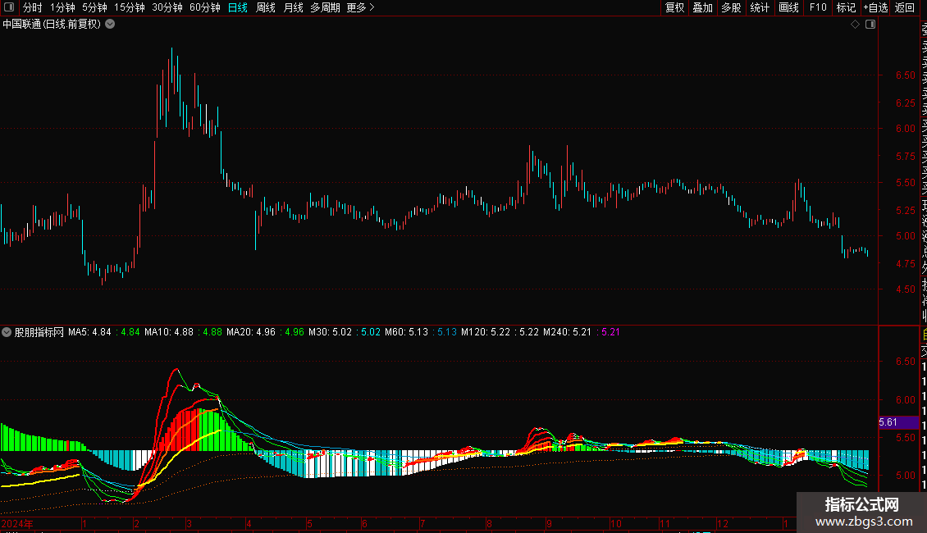The image size is (927, 533).
Task: Expand the 更多 periods menu
Action: tap(361, 7)
